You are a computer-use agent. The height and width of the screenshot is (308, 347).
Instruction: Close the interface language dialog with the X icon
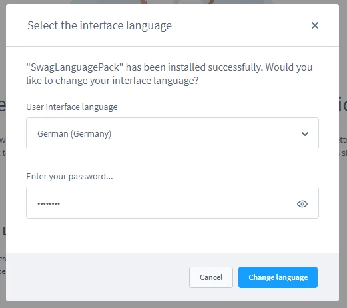coord(315,25)
